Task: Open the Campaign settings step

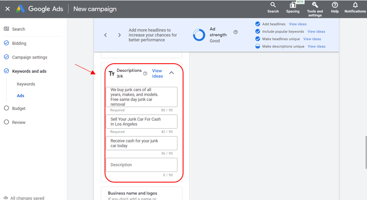Action: tap(30, 57)
